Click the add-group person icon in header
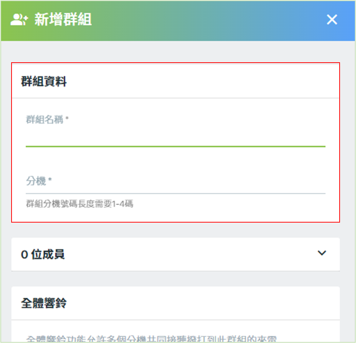 (x=19, y=19)
